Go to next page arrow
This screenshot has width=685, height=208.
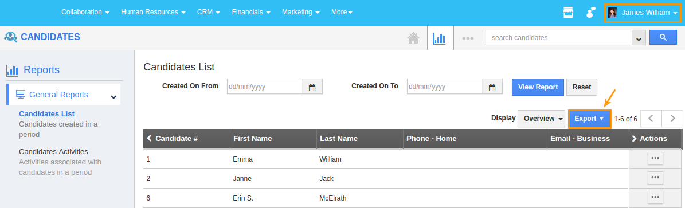coord(672,119)
